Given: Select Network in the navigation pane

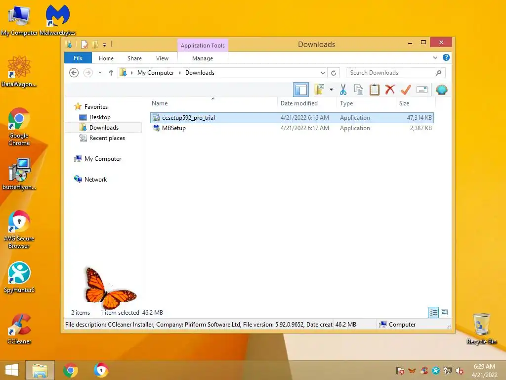Looking at the screenshot, I should point(95,179).
